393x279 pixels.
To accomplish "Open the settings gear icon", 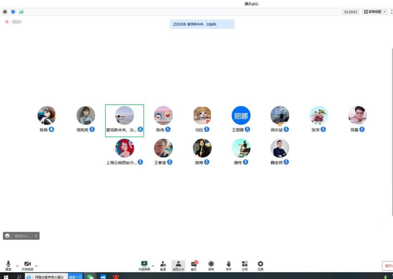I will tap(261, 264).
